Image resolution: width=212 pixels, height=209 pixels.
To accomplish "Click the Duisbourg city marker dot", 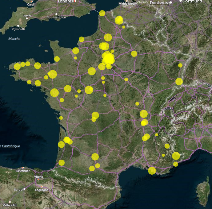I will pos(171,2).
